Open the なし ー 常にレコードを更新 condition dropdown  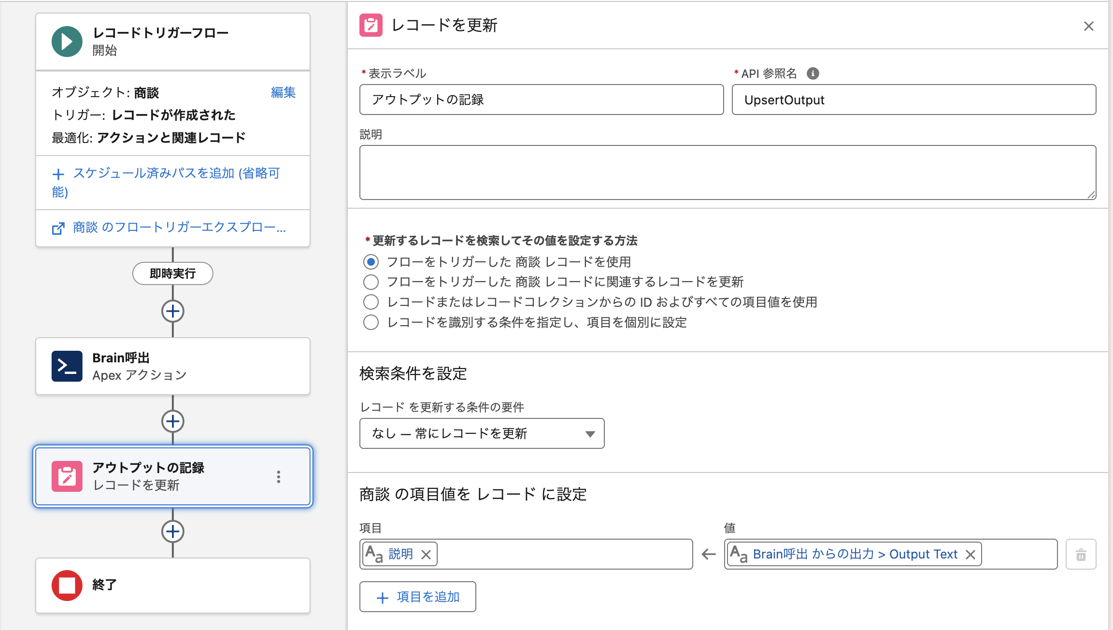pos(482,433)
